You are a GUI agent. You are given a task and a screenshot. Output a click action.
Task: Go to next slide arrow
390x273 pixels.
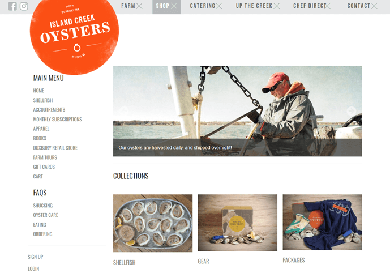click(x=351, y=111)
